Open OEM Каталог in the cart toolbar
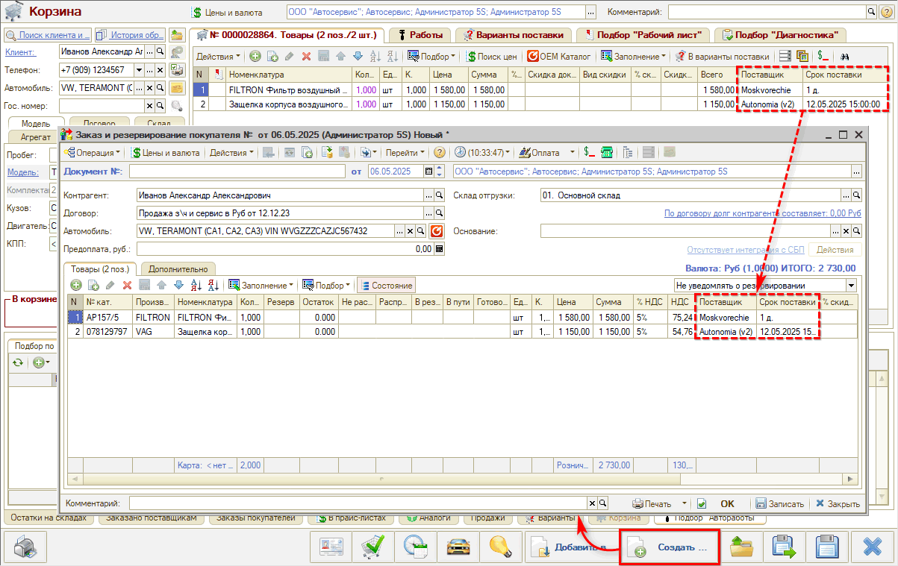Screen dimensions: 898x566 coord(560,56)
